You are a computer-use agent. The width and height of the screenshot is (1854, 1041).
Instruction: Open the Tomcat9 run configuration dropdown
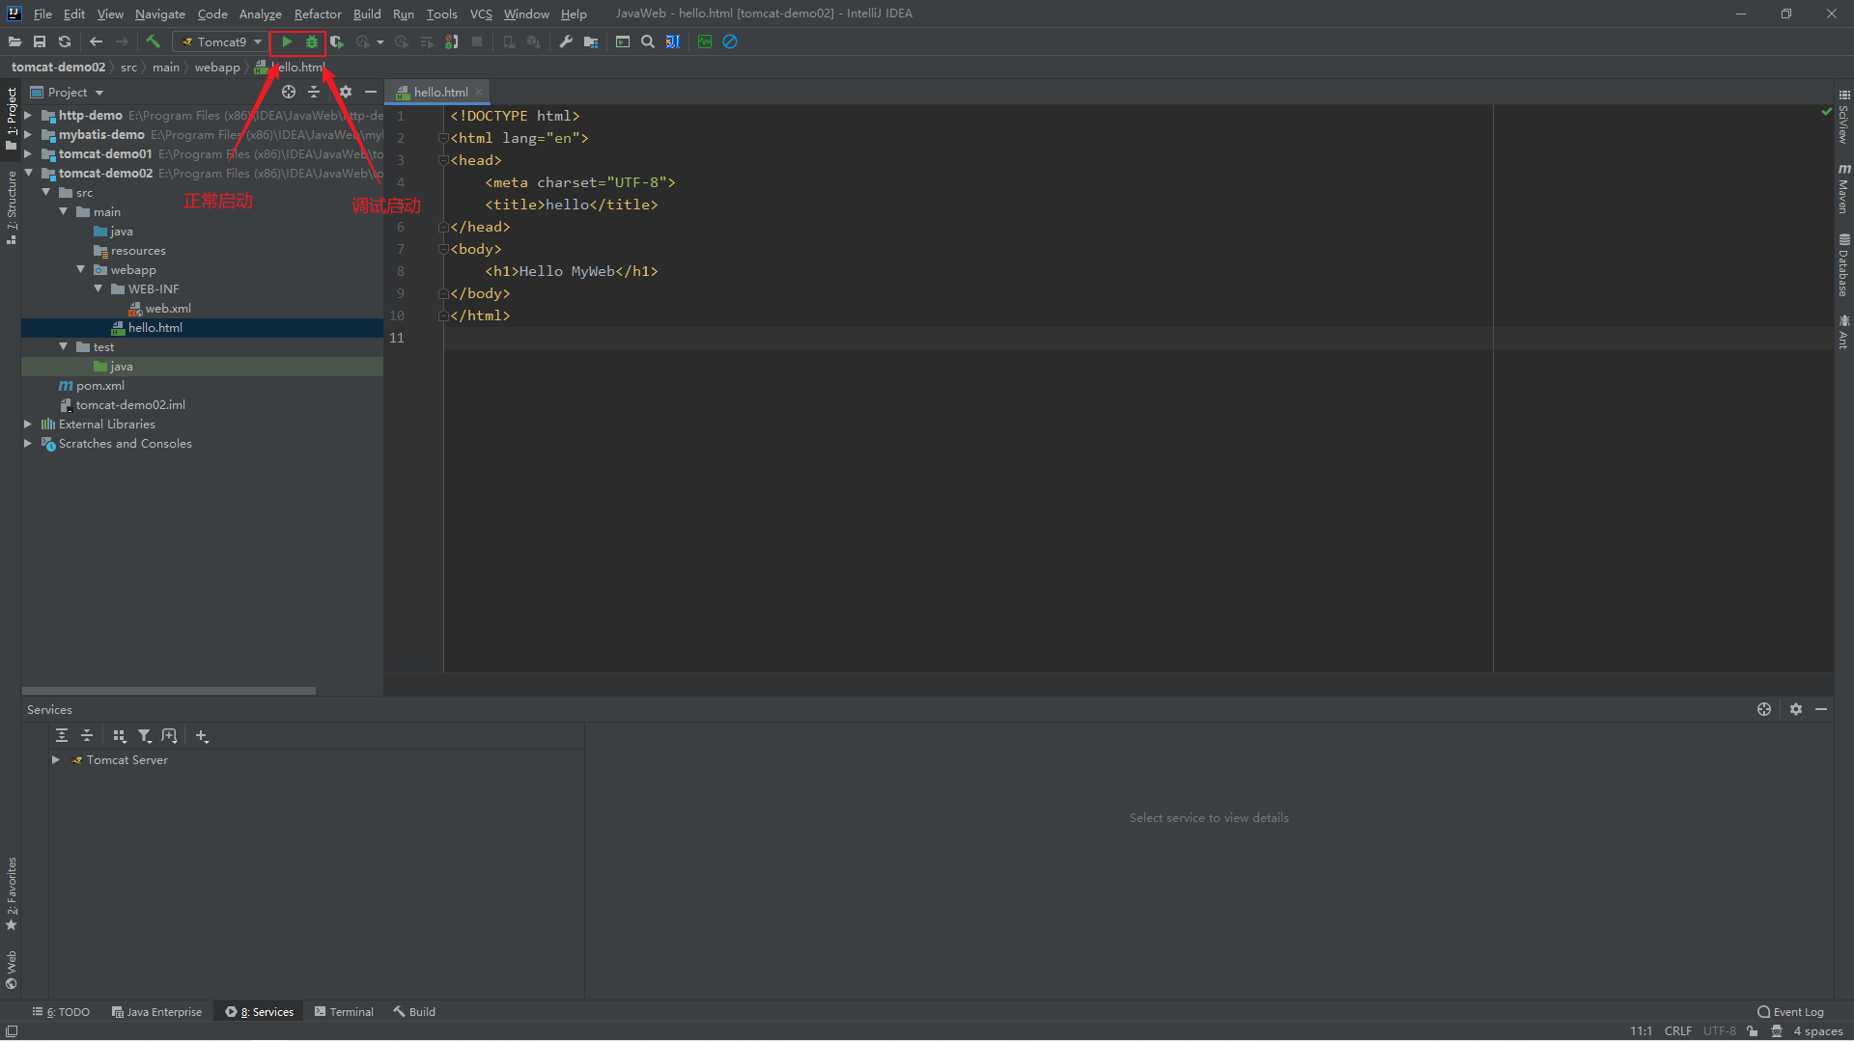[221, 41]
